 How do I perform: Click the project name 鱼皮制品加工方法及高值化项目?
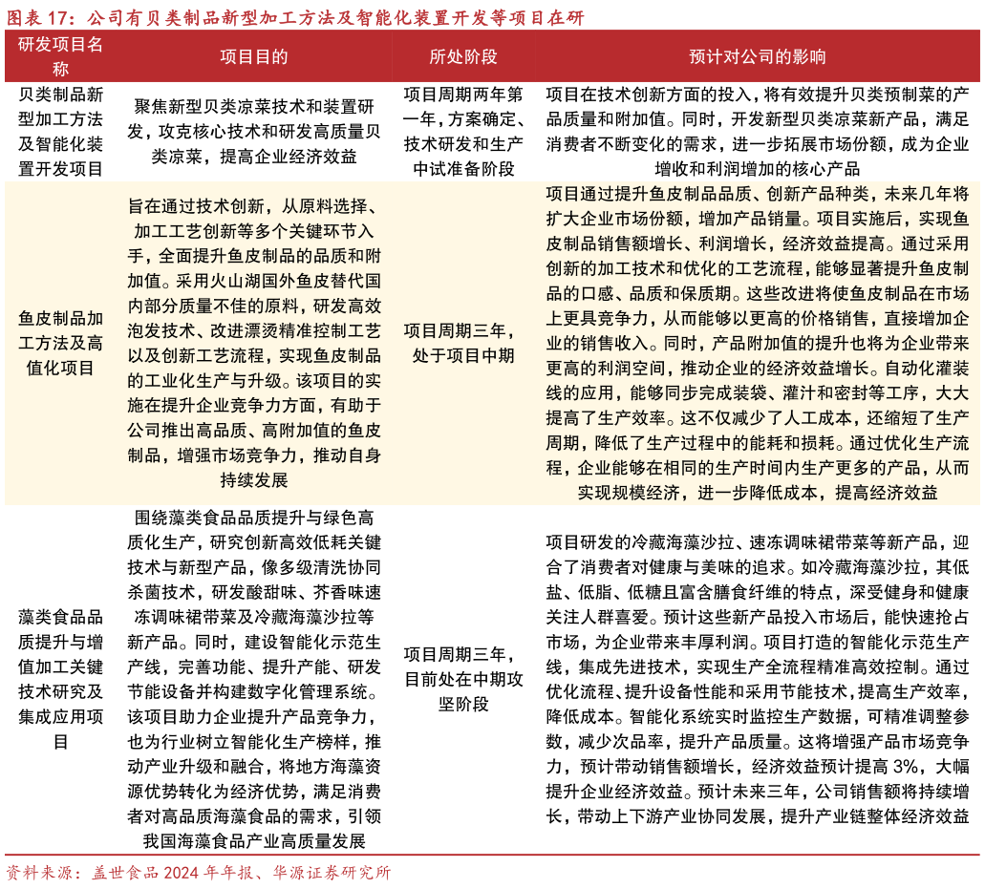tap(61, 344)
